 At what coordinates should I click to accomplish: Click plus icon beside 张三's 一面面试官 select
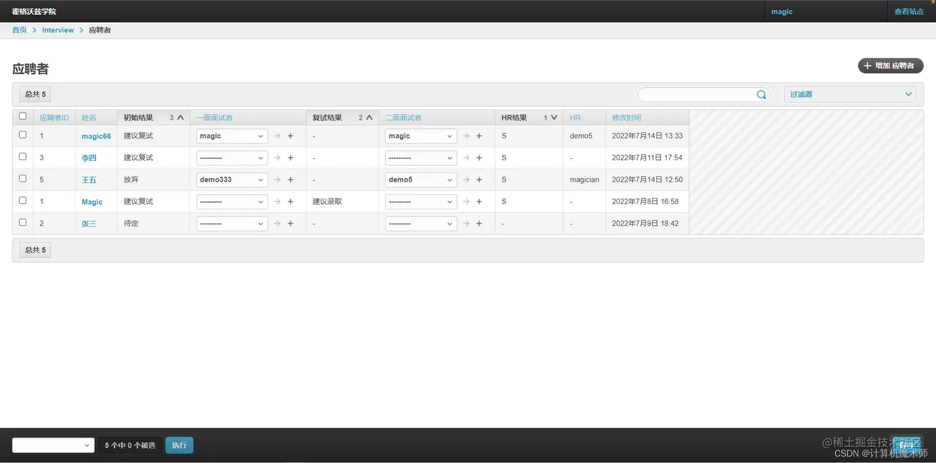coord(290,223)
